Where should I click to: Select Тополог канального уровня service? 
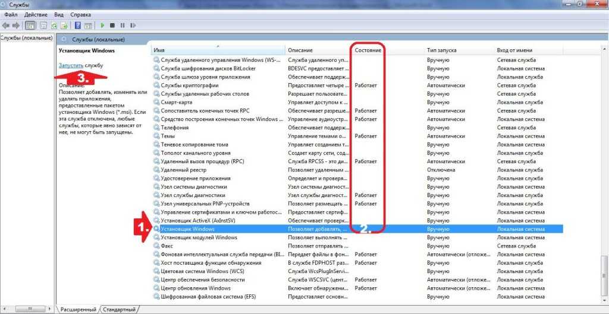pos(357,153)
